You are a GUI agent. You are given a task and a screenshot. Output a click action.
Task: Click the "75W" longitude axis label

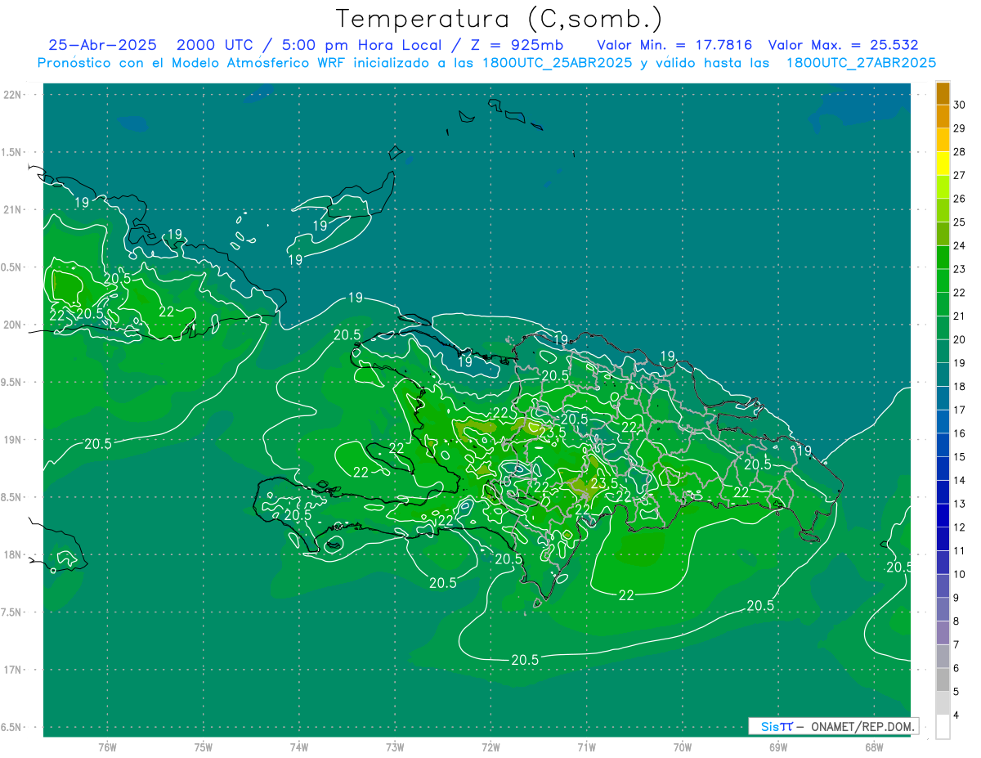pos(204,747)
